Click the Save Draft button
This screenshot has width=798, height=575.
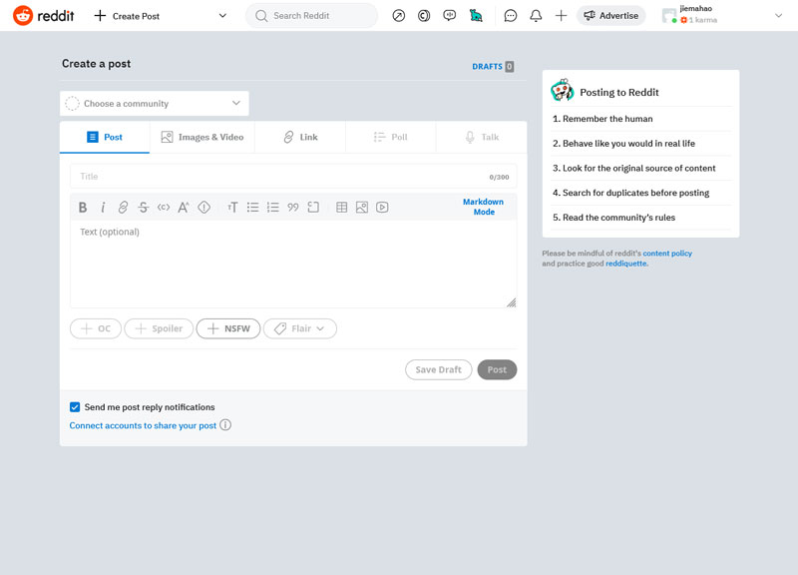[438, 369]
